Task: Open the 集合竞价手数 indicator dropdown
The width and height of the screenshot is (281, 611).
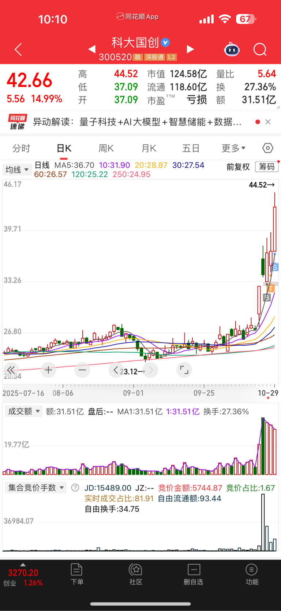Action: click(x=35, y=488)
